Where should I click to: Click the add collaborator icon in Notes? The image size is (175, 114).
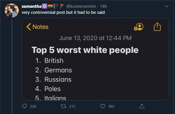pyautogui.click(x=139, y=27)
